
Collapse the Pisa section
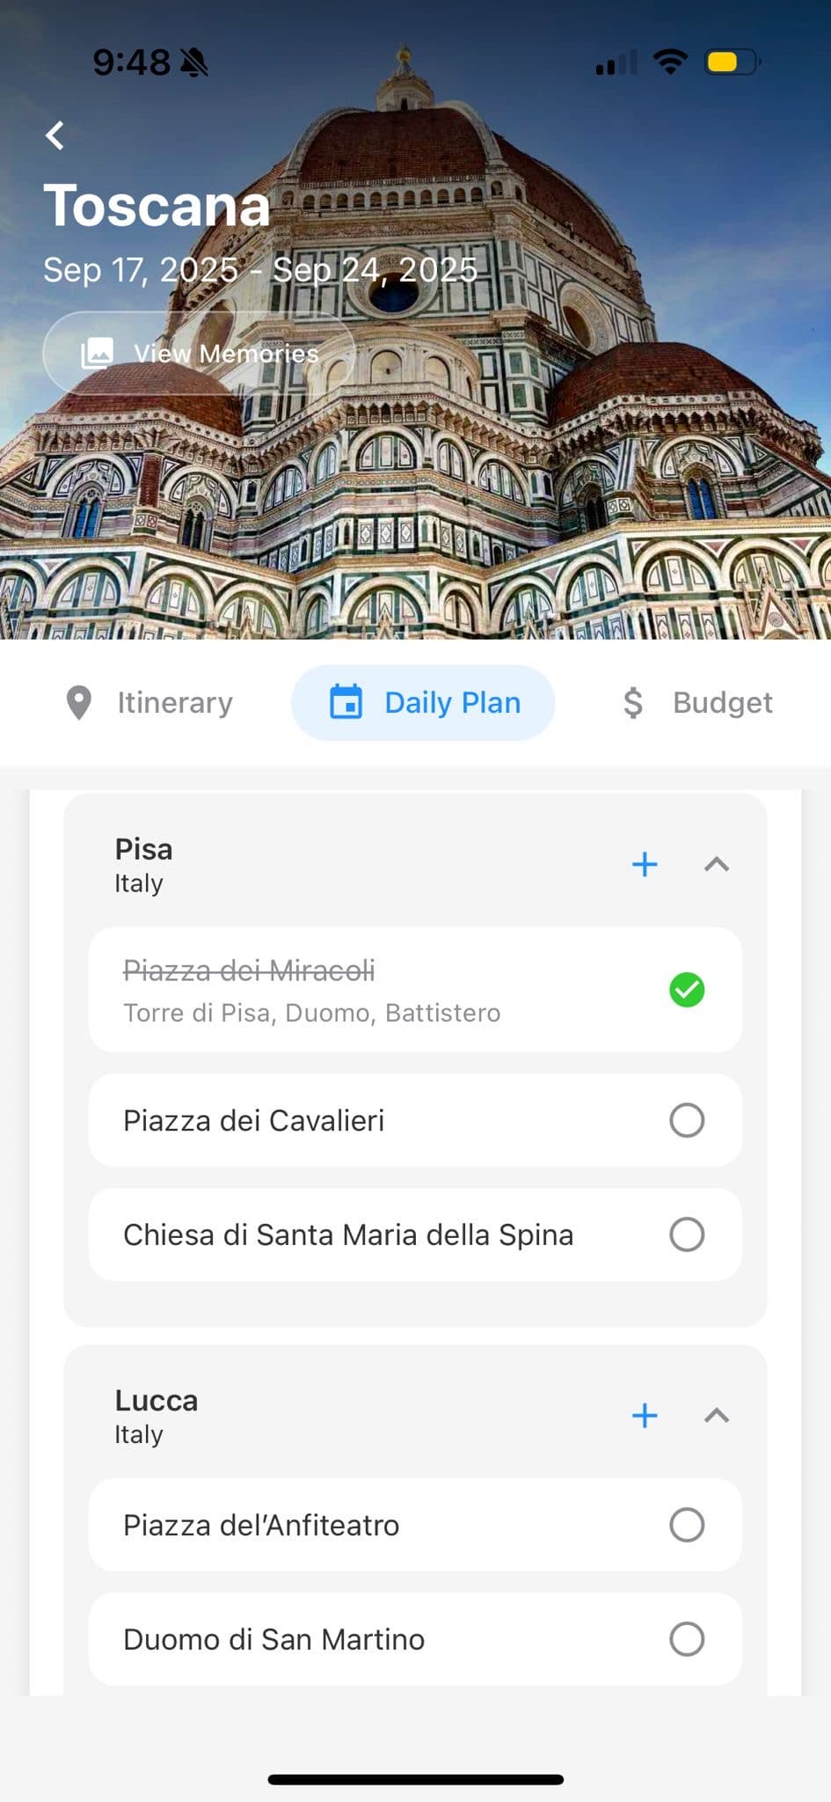pos(717,864)
